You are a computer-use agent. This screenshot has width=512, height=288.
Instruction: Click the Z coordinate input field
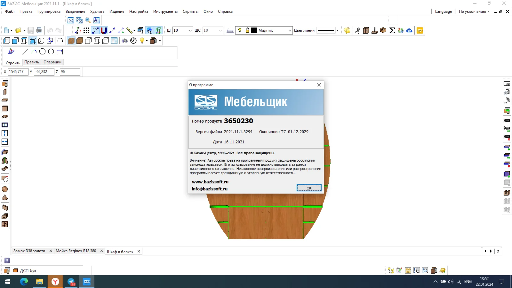70,72
